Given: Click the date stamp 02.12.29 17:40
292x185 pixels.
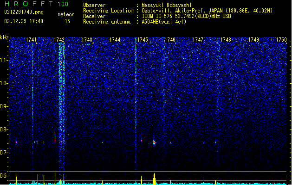Looking at the screenshot, I should point(24,21).
